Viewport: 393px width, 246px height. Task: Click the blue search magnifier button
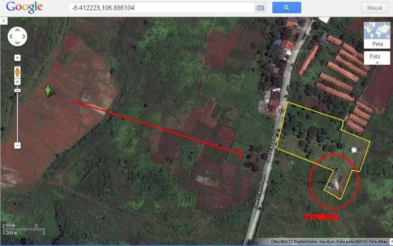[286, 8]
